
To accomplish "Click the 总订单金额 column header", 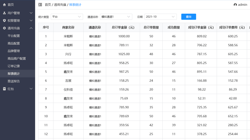I will pyautogui.click(x=124, y=27).
